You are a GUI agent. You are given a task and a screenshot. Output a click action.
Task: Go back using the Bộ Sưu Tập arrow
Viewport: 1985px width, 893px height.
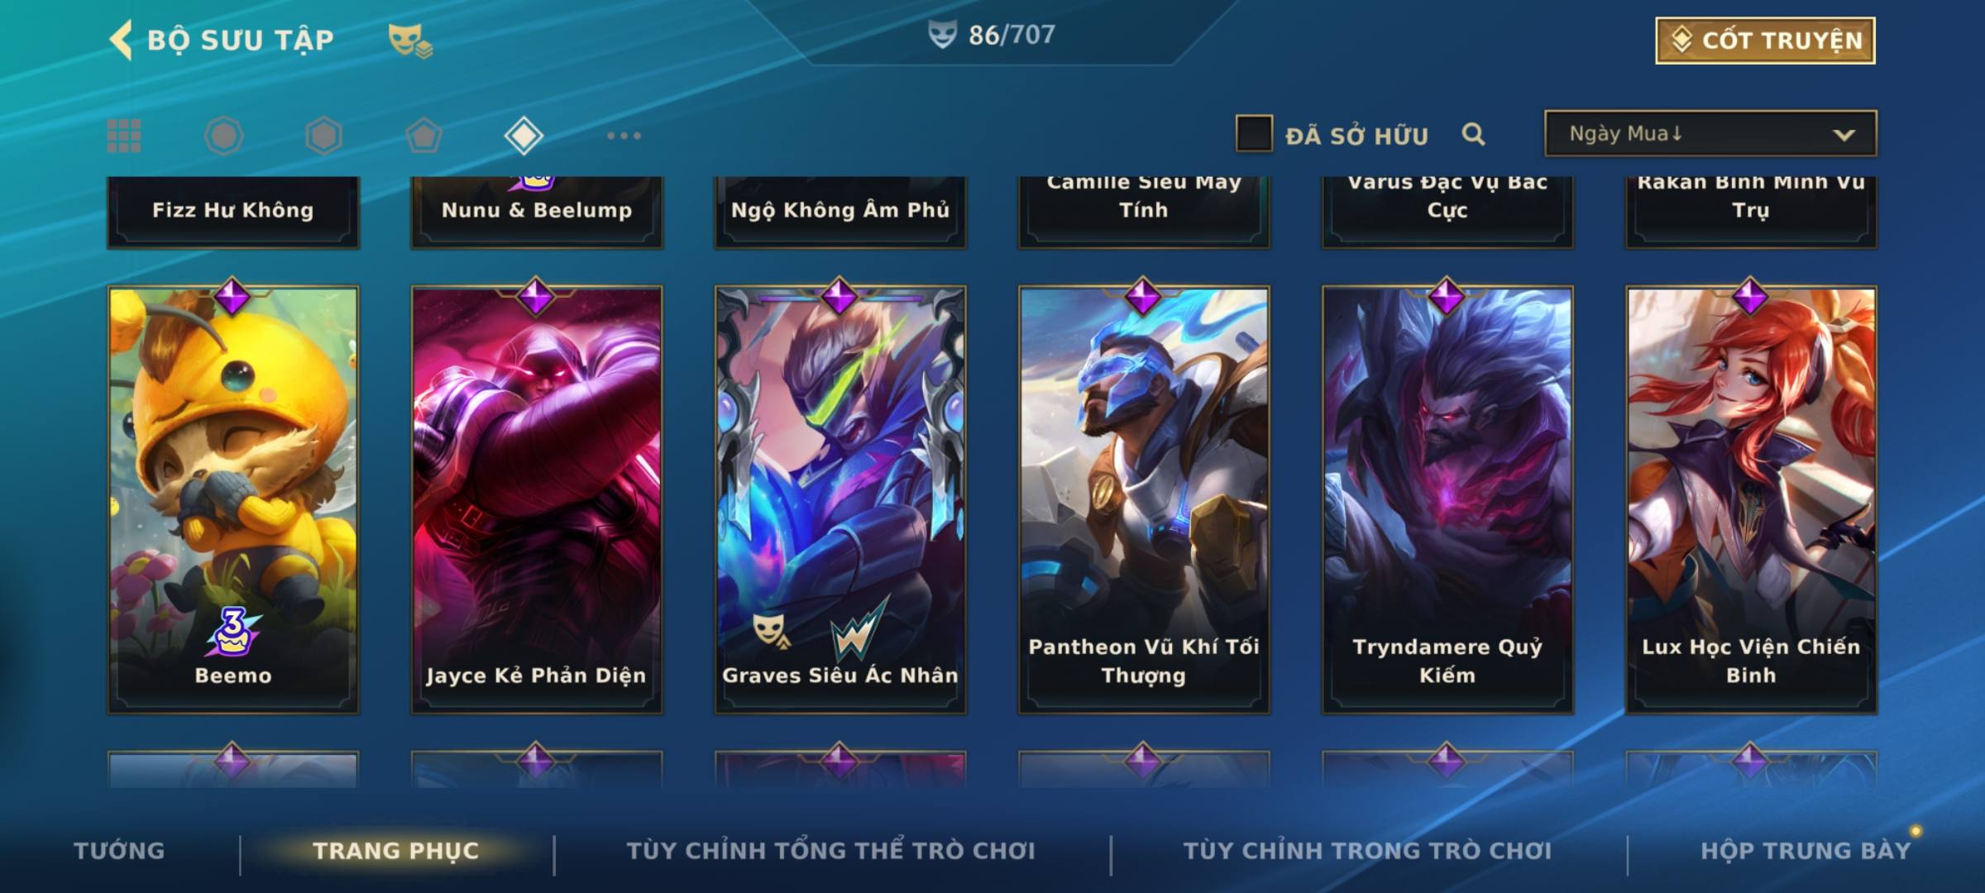(x=121, y=40)
